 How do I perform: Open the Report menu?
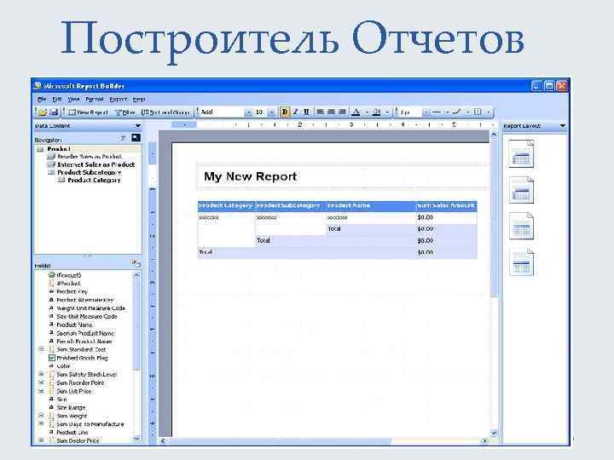point(119,99)
